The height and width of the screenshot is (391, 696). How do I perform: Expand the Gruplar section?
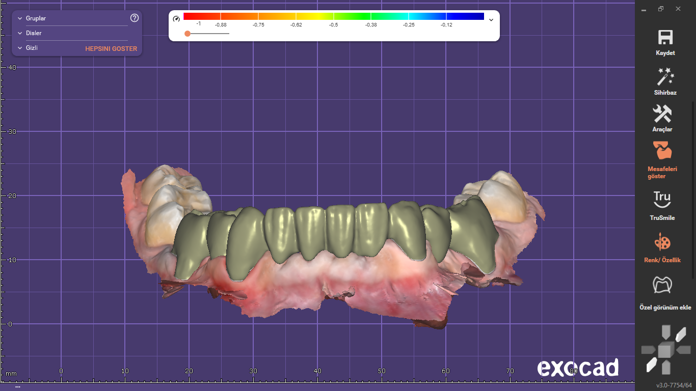20,18
